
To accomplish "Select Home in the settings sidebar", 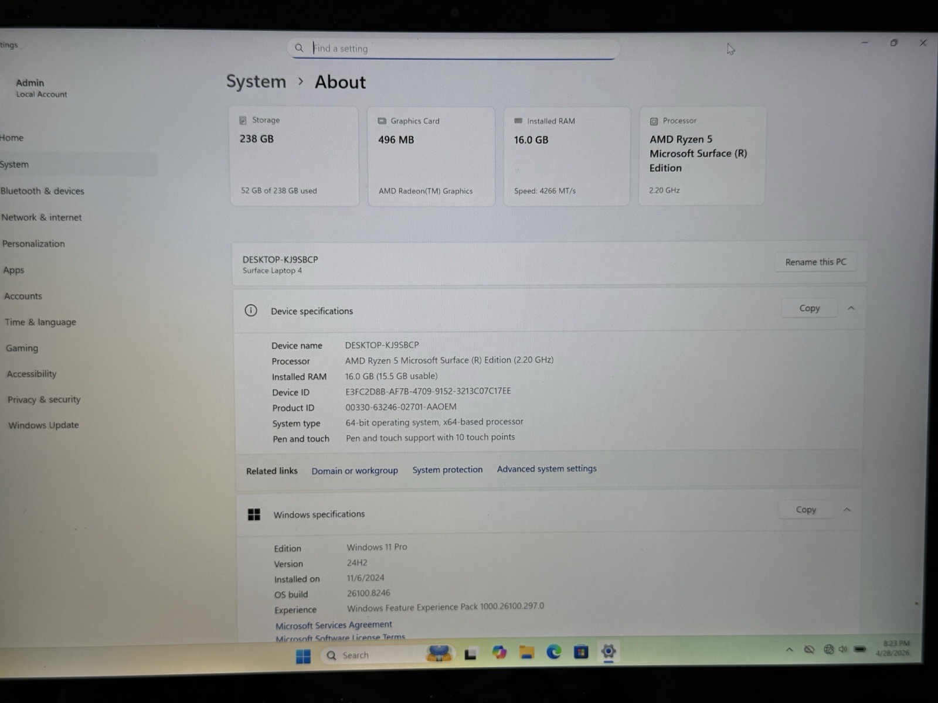I will pyautogui.click(x=12, y=138).
